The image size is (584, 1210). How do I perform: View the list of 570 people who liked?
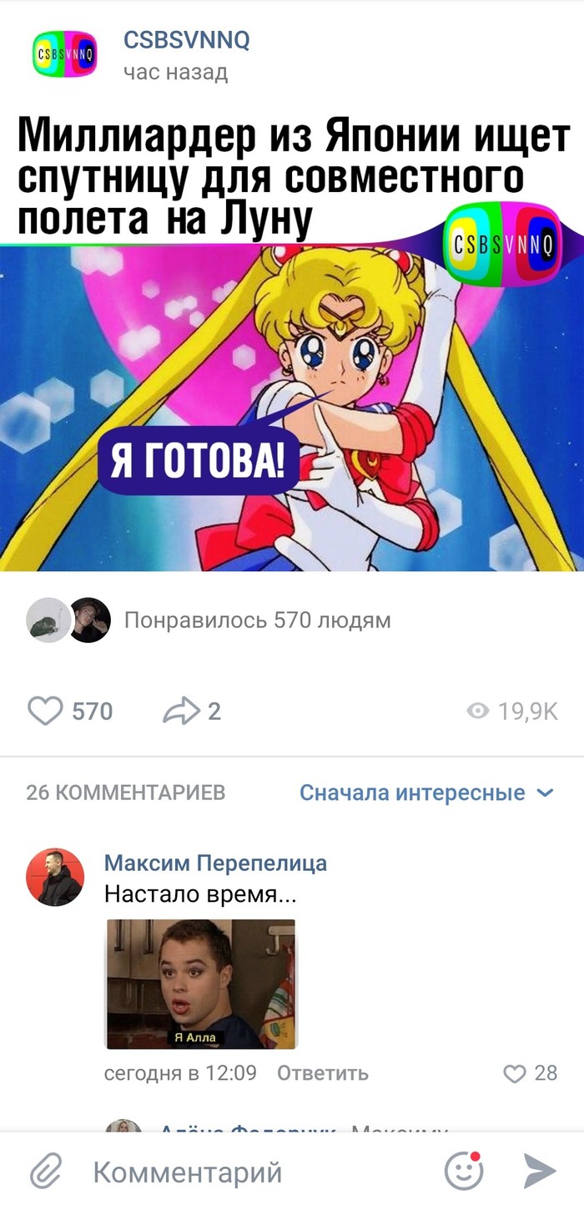[x=257, y=620]
